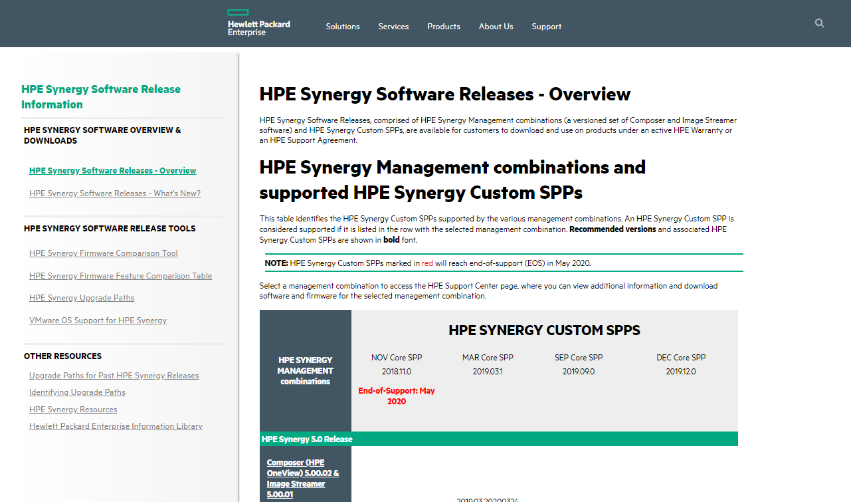Click version 2019.12.0 text
The height and width of the screenshot is (502, 851).
pos(681,372)
